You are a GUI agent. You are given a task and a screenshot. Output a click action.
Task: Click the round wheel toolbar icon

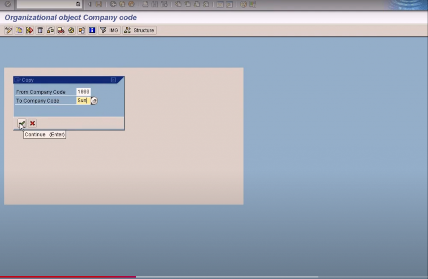(71, 30)
